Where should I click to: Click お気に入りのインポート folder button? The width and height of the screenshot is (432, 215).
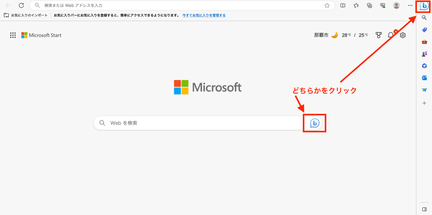tap(26, 15)
